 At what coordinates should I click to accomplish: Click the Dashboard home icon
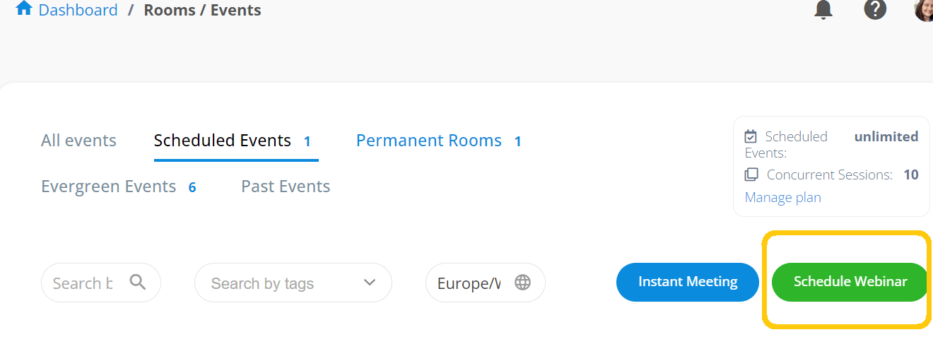coord(23,9)
